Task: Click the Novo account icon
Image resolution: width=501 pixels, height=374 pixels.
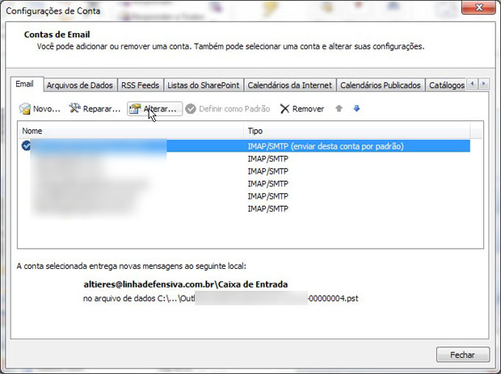Action: click(25, 109)
